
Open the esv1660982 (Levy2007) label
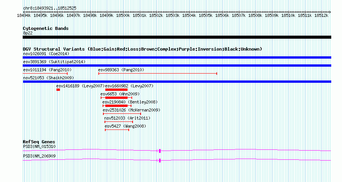click(x=129, y=86)
